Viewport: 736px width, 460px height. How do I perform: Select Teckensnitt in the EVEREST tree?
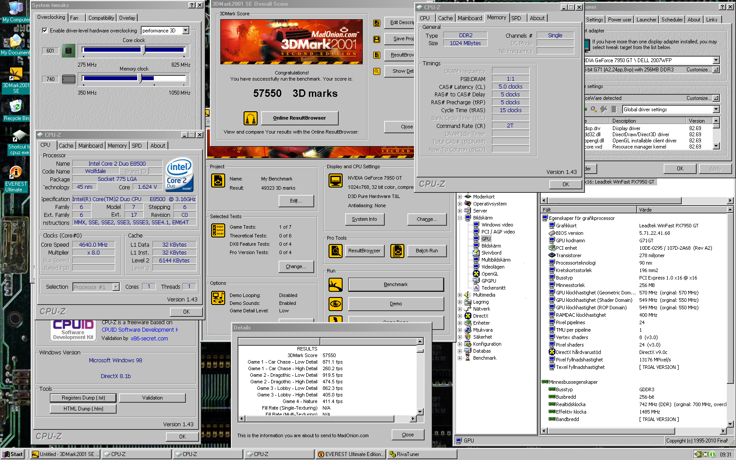point(493,288)
